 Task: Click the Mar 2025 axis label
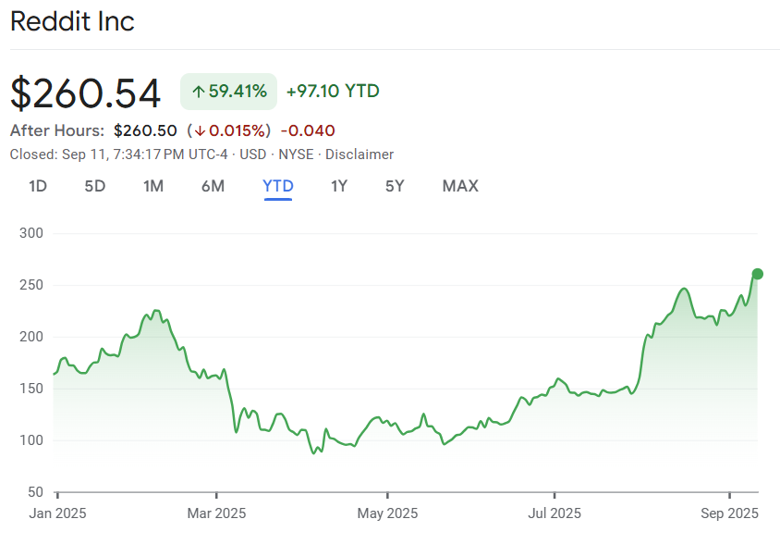[216, 513]
